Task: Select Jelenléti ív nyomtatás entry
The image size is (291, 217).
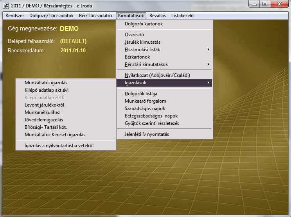Action: (x=147, y=134)
